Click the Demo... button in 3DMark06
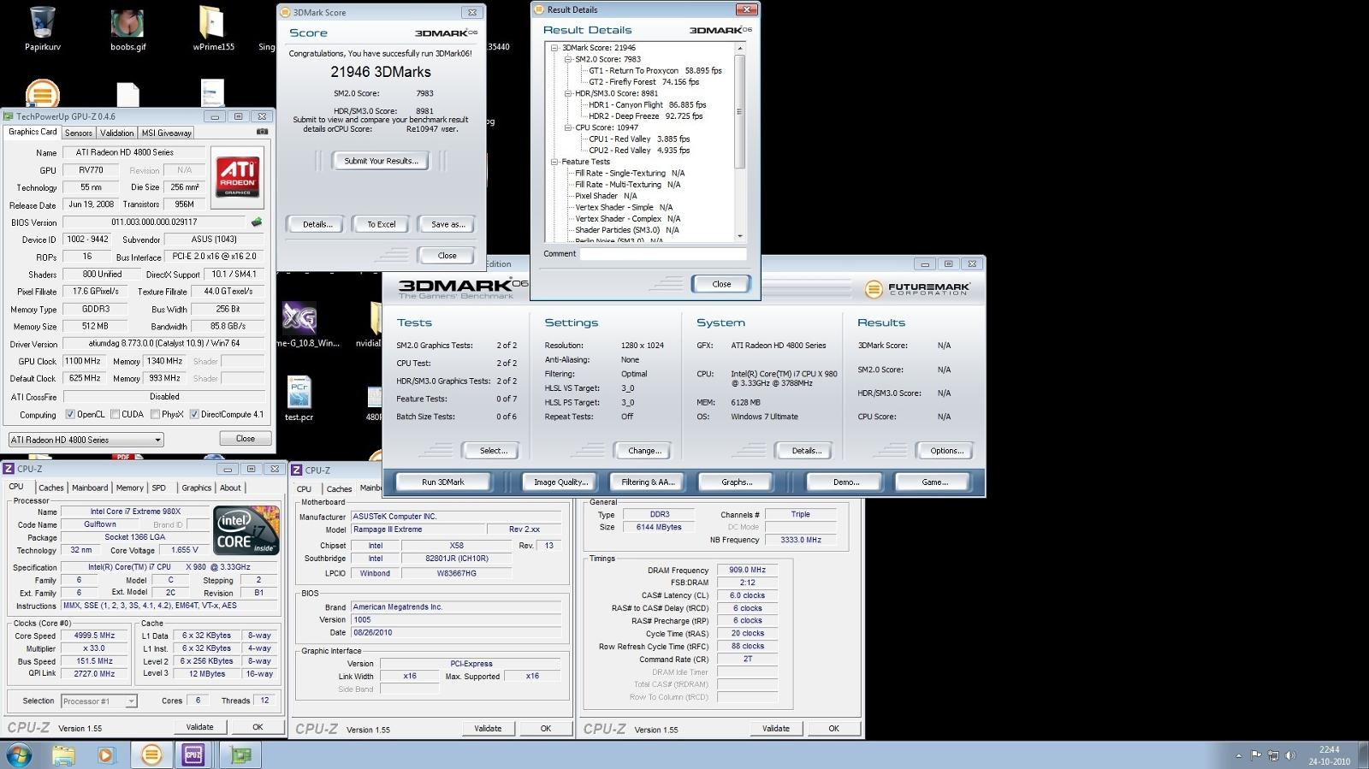Image resolution: width=1369 pixels, height=769 pixels. point(845,482)
